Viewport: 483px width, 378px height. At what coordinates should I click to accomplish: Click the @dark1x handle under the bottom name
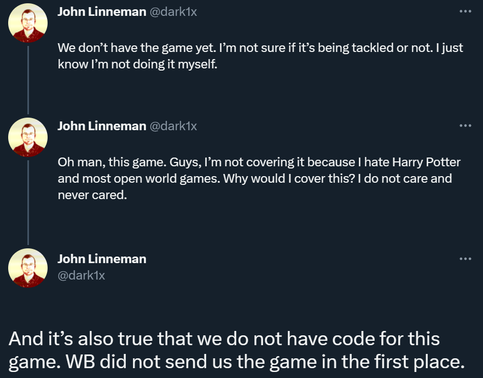[81, 275]
